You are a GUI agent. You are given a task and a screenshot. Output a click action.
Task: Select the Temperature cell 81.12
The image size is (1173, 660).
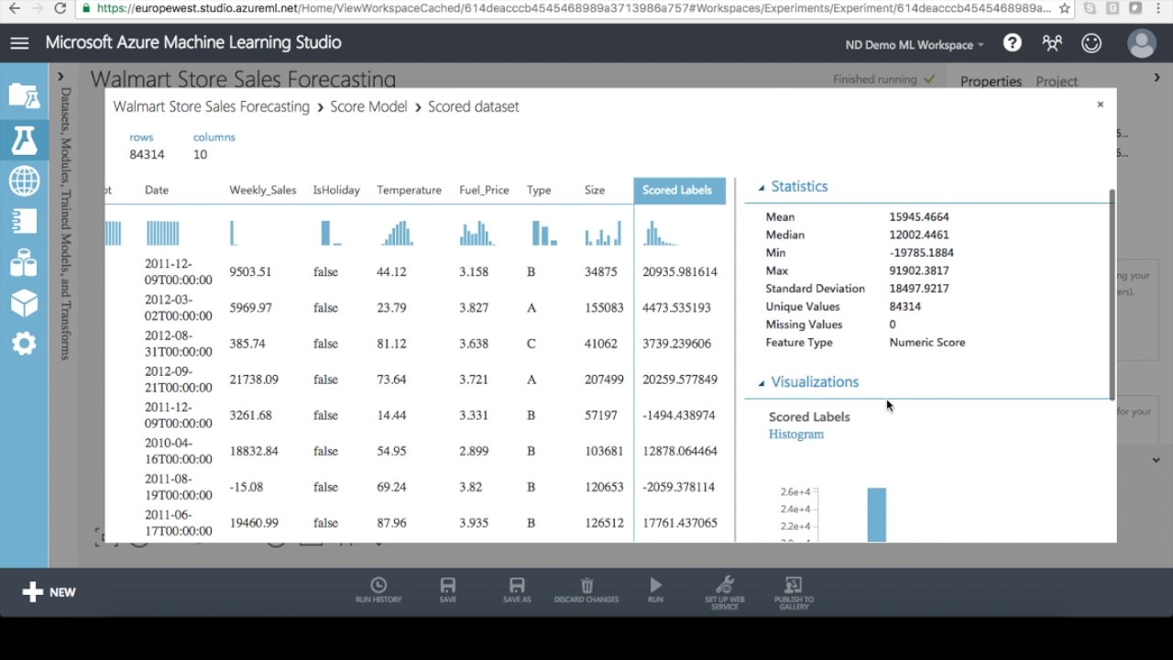pyautogui.click(x=391, y=344)
